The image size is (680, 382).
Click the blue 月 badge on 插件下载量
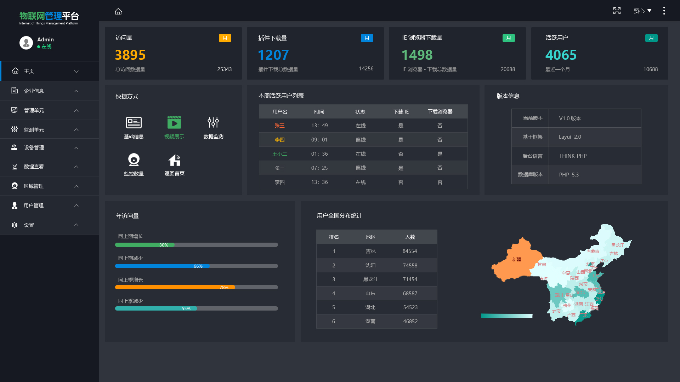(367, 38)
